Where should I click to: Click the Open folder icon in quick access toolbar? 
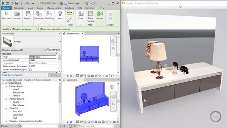[12, 3]
